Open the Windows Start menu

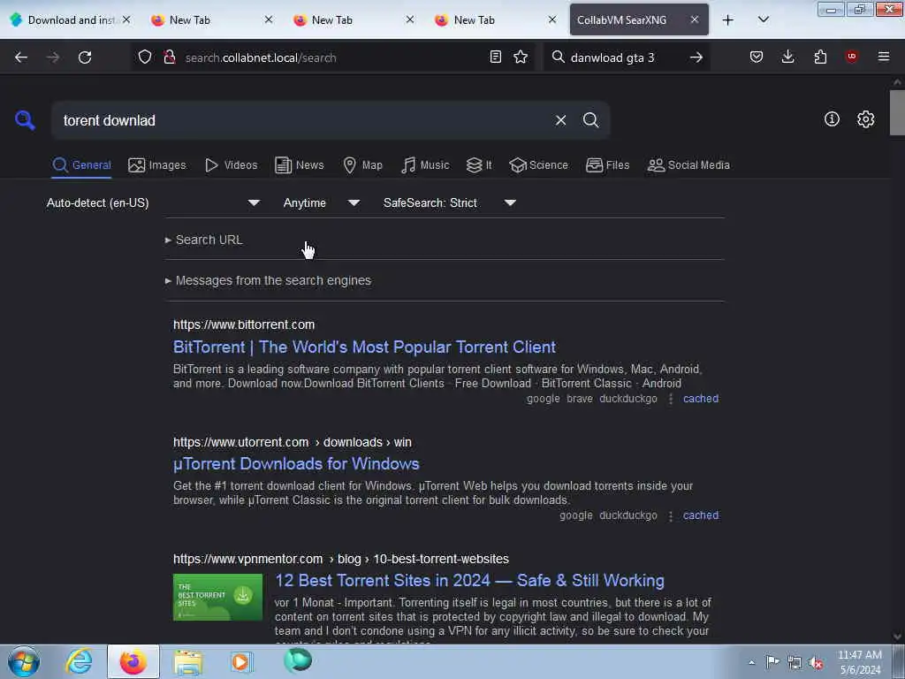24,661
